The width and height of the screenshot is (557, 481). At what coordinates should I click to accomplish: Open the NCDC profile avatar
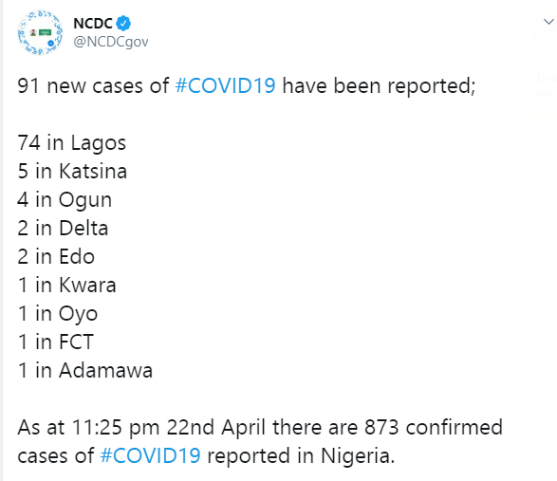point(40,32)
